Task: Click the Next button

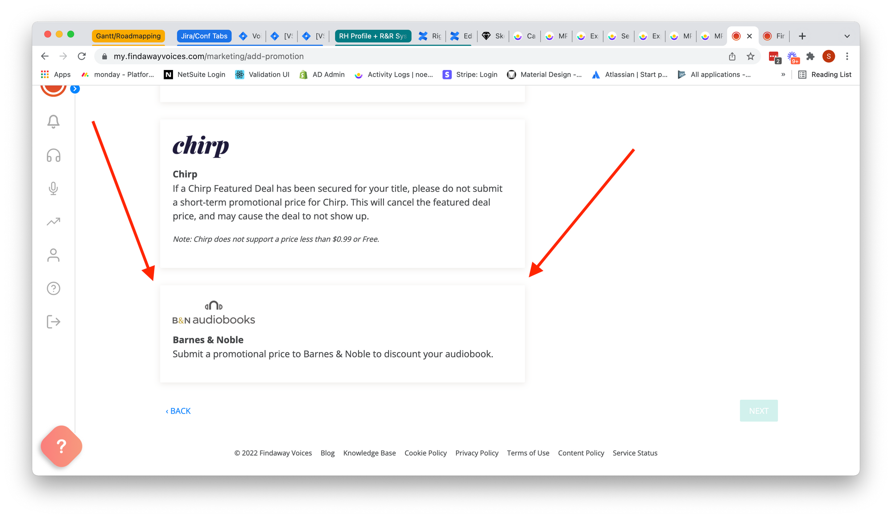Action: point(759,411)
